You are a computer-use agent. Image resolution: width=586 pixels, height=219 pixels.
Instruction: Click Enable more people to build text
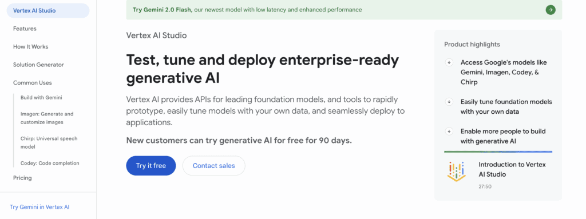(503, 136)
